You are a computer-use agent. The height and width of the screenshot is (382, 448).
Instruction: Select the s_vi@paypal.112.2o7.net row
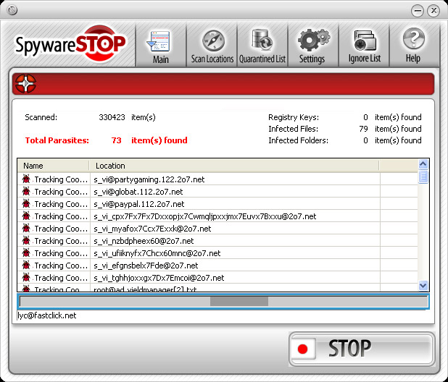(217, 204)
